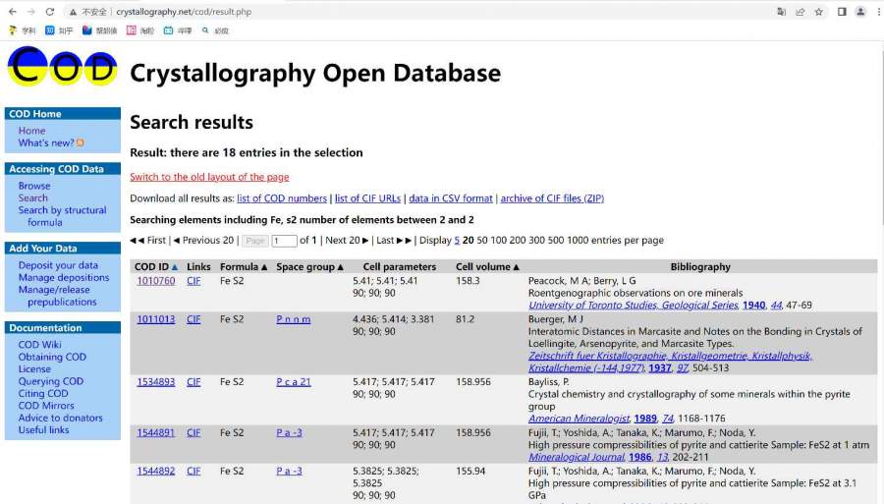Sort by COD ID column arrow
The image size is (884, 504).
click(175, 267)
